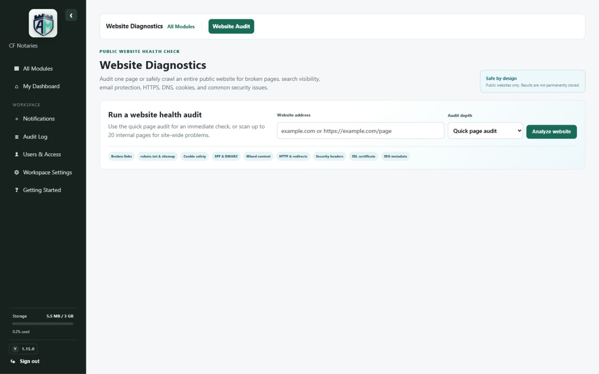Click the Security headers tag
The height and width of the screenshot is (374, 599).
point(329,156)
